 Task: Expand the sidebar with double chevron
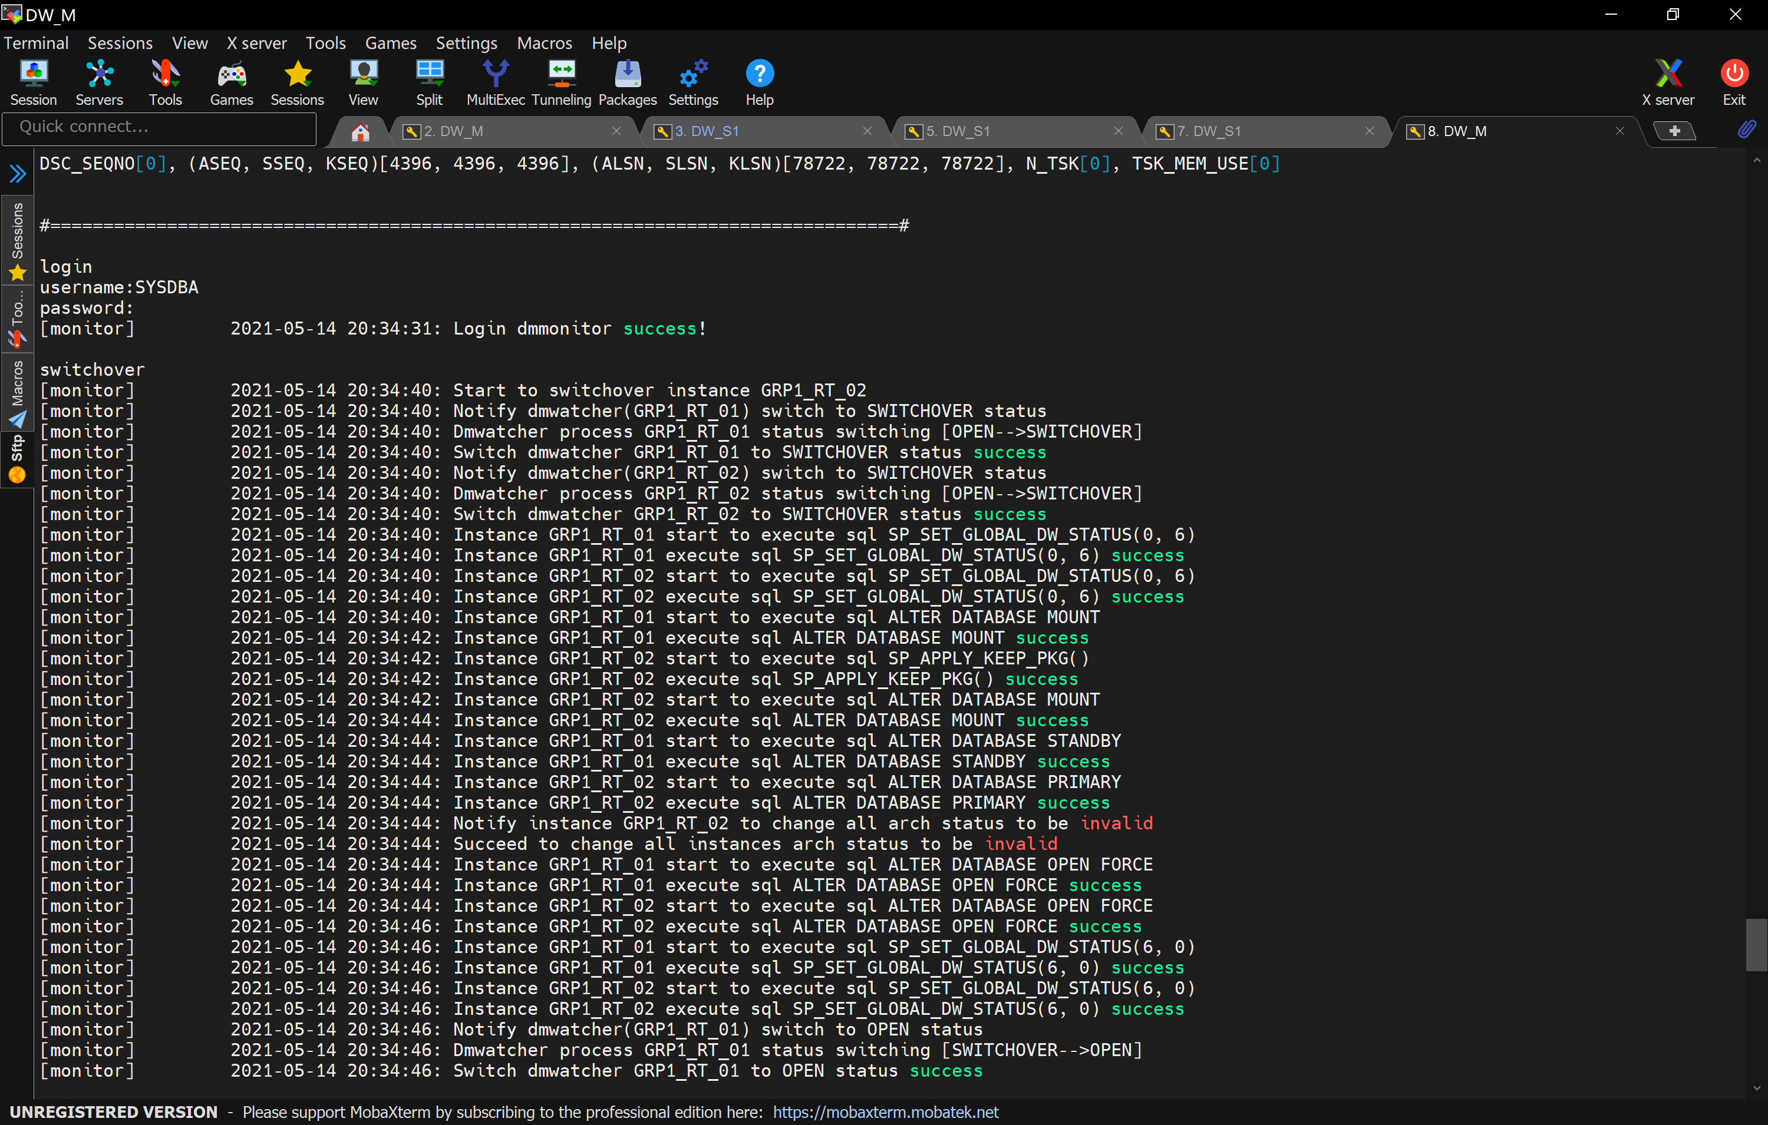tap(18, 174)
